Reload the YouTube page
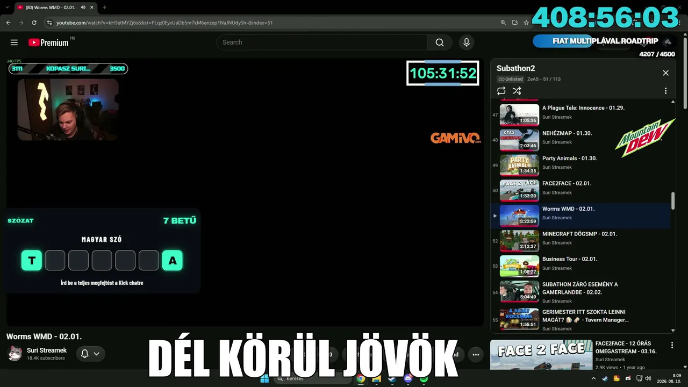The image size is (688, 387). [34, 23]
